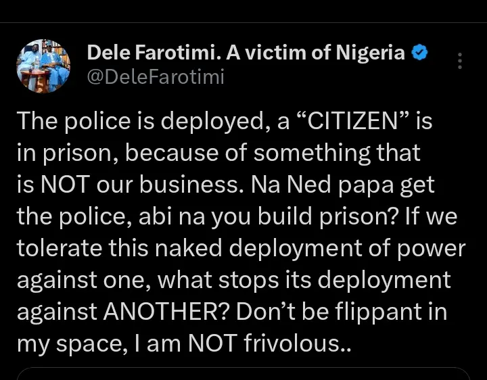Open the @DeleFarotimi handle link
The height and width of the screenshot is (380, 487).
click(156, 77)
